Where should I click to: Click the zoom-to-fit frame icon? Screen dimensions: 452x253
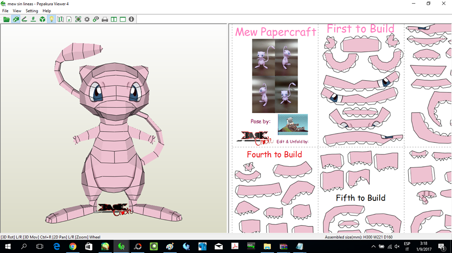78,19
